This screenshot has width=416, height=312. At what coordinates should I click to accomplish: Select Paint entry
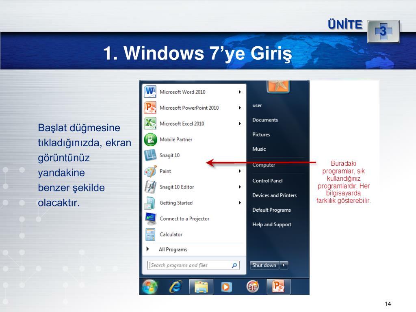click(194, 171)
